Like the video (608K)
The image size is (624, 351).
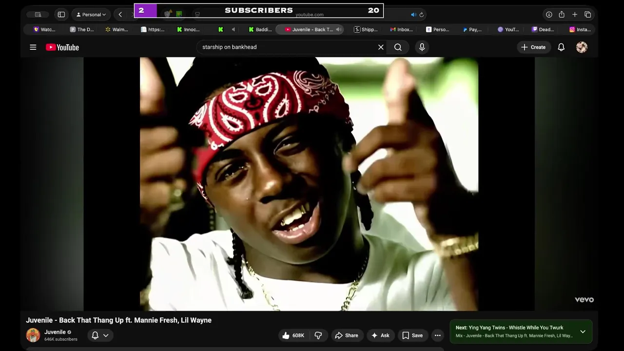[293, 335]
